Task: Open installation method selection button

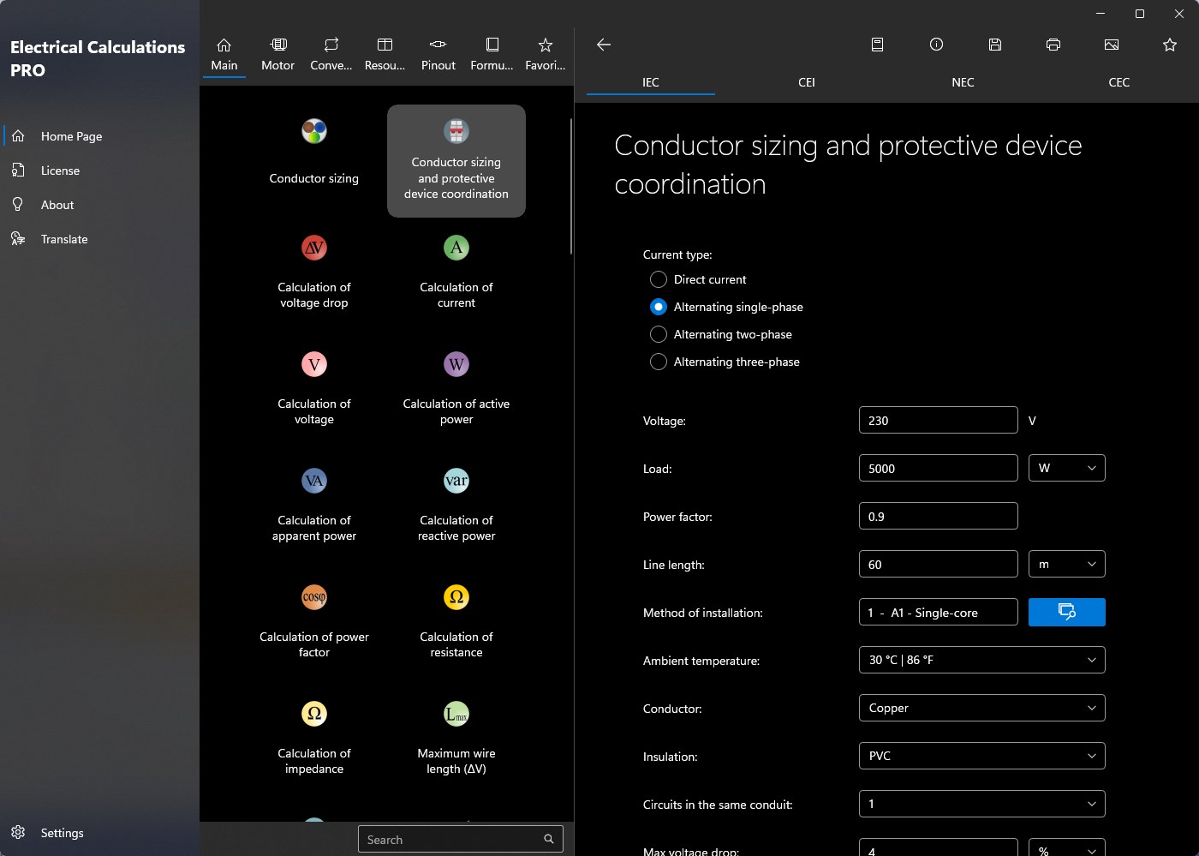Action: pyautogui.click(x=1067, y=612)
